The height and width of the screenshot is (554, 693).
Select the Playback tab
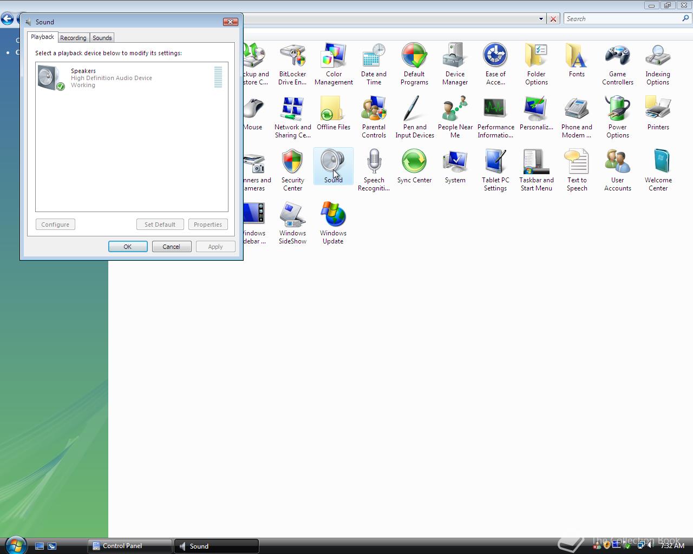pos(42,37)
